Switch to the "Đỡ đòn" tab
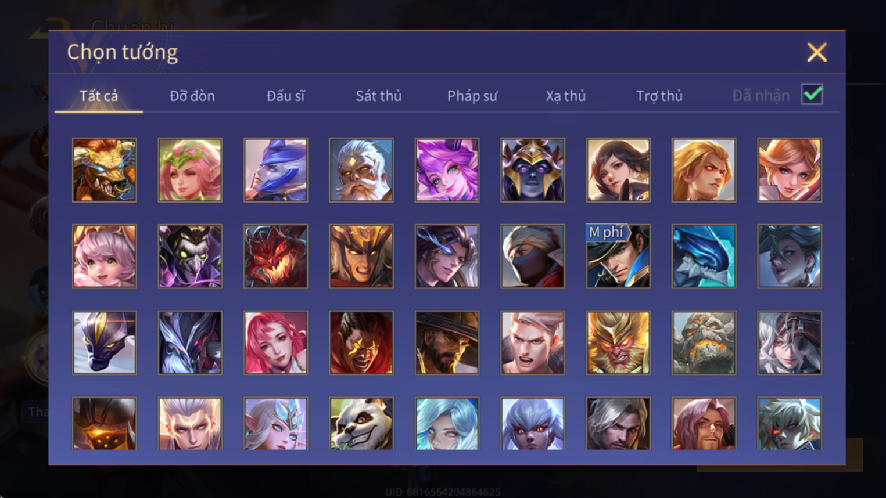The image size is (886, 498). point(192,96)
